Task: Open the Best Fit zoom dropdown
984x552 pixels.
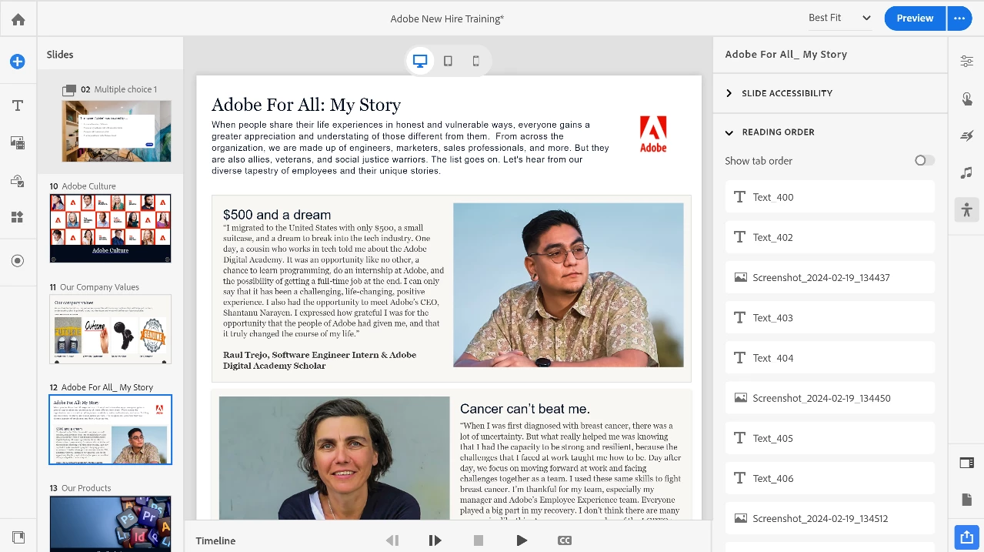Action: (839, 18)
